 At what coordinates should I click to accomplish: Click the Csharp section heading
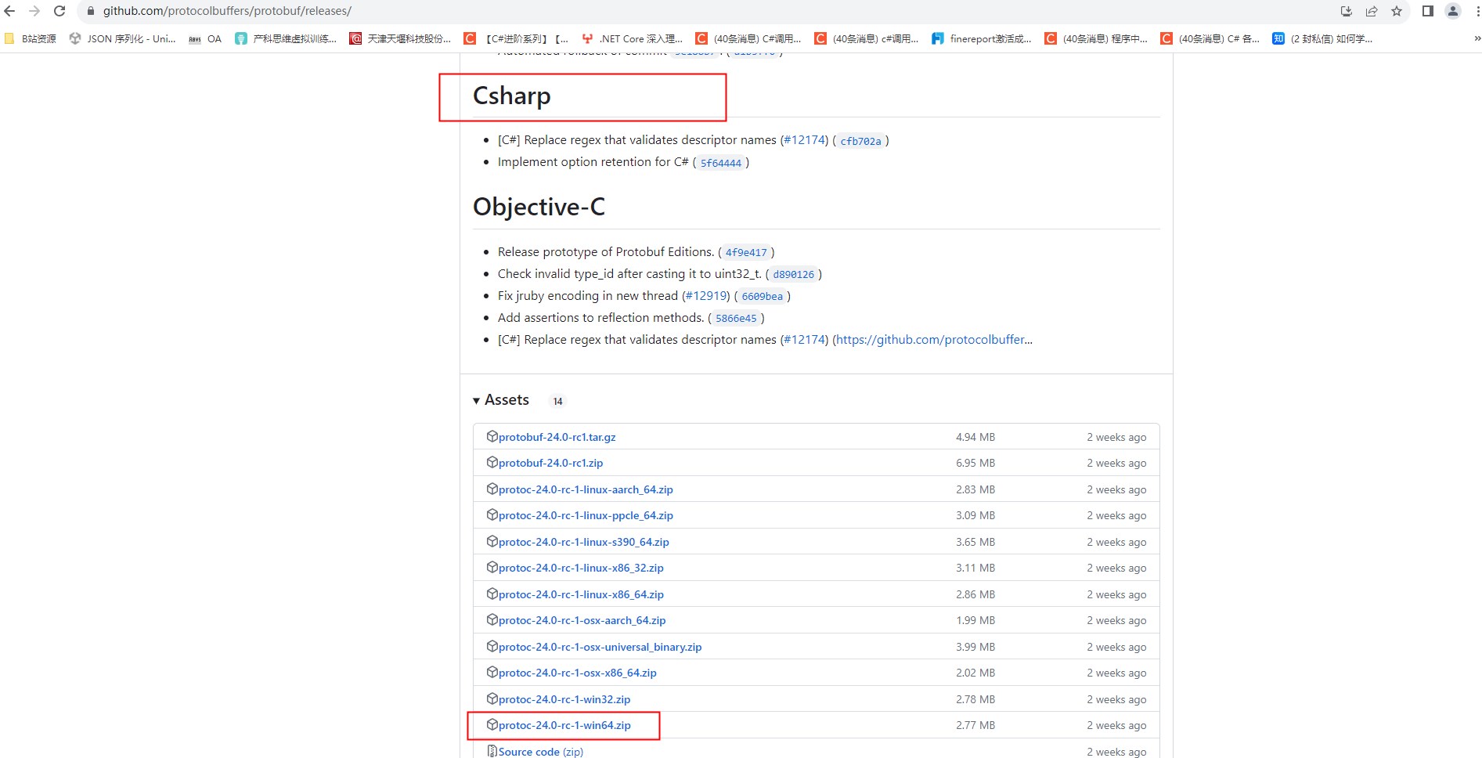click(x=512, y=96)
